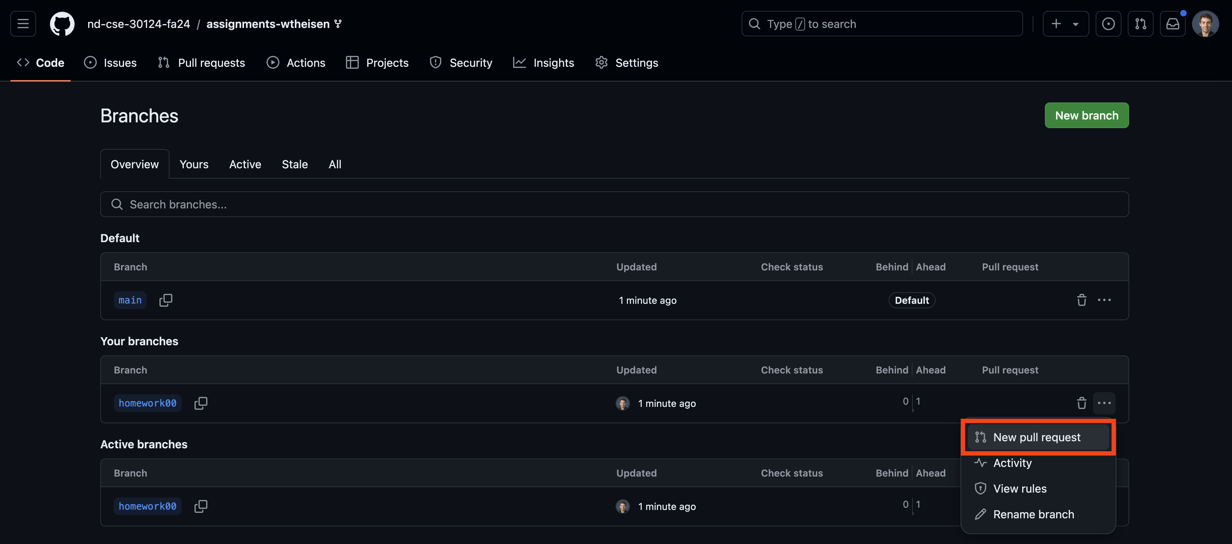Choose Rename branch from the menu
Image resolution: width=1232 pixels, height=544 pixels.
(1033, 514)
